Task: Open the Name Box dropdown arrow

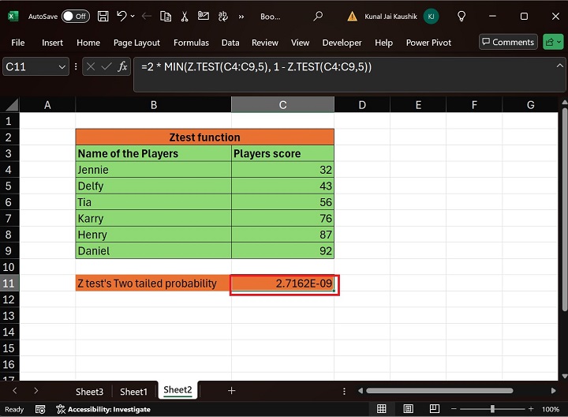Action: pyautogui.click(x=62, y=66)
